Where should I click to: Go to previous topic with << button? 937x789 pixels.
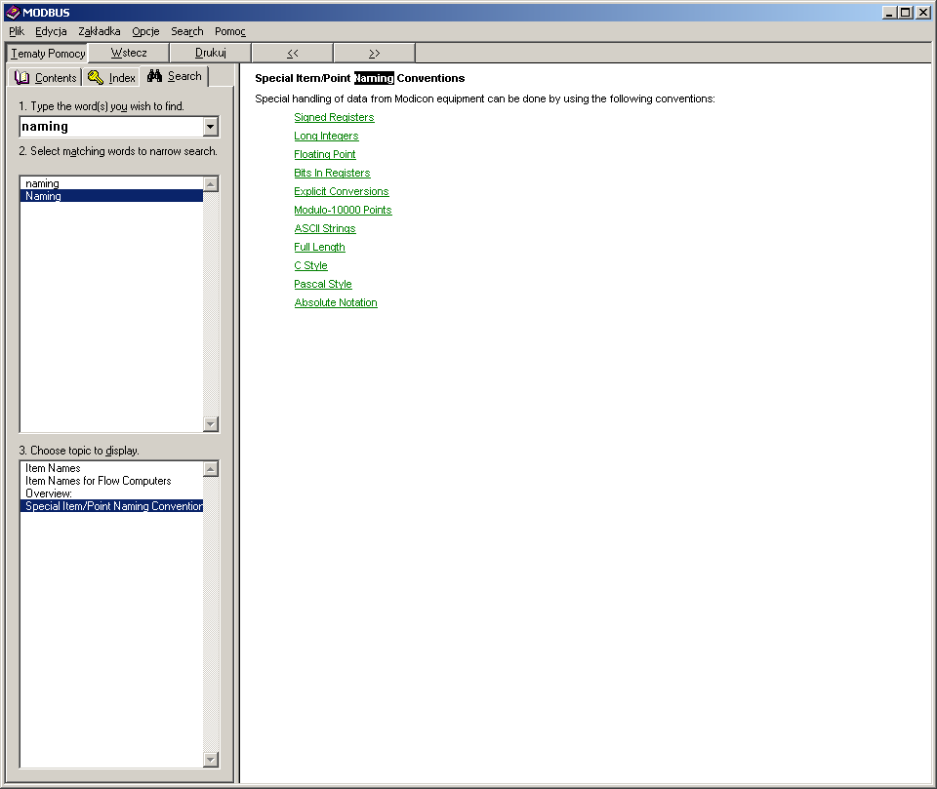(292, 54)
